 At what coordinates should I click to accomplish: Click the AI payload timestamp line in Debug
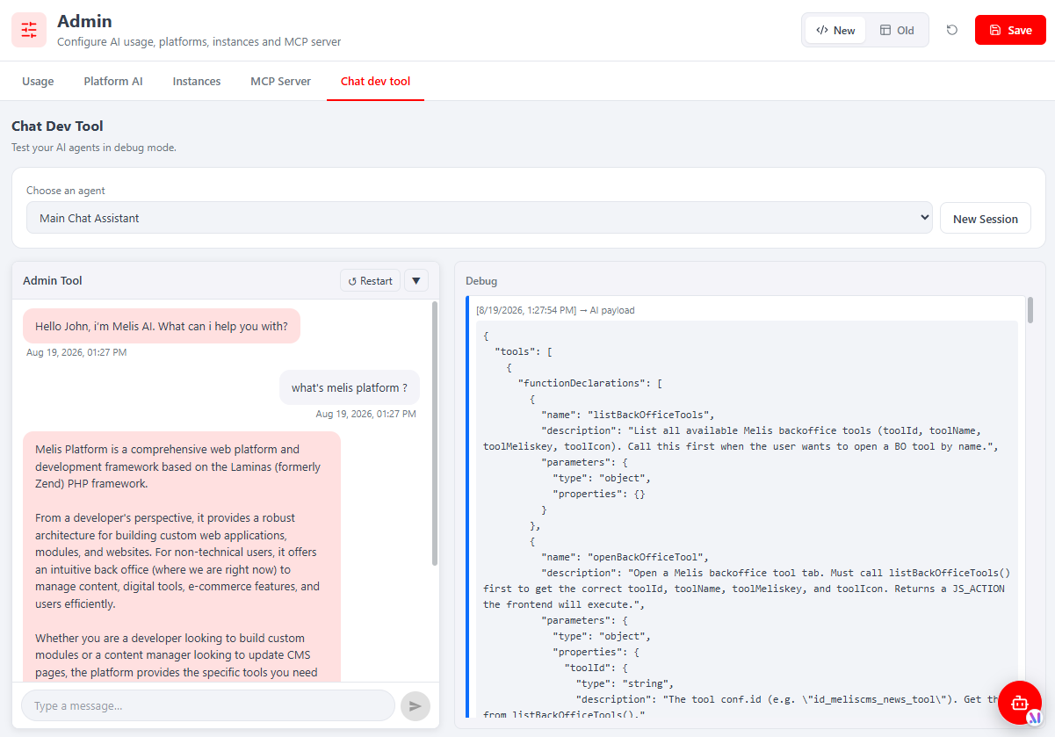[x=555, y=310]
